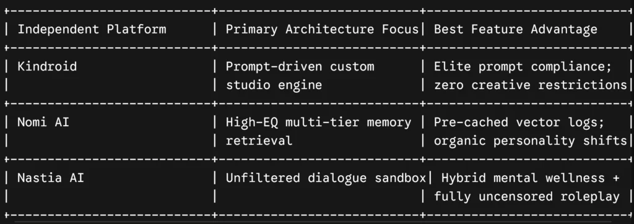Click the word 'Advantage' in header
Image resolution: width=634 pixels, height=224 pixels.
coord(564,30)
